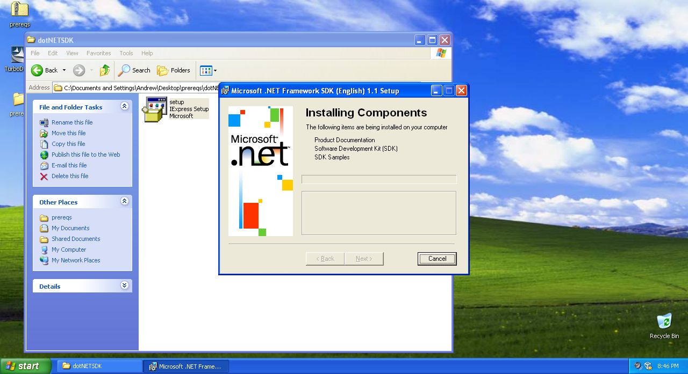
Task: Click the Microsoft .NET logo image
Action: (261, 171)
